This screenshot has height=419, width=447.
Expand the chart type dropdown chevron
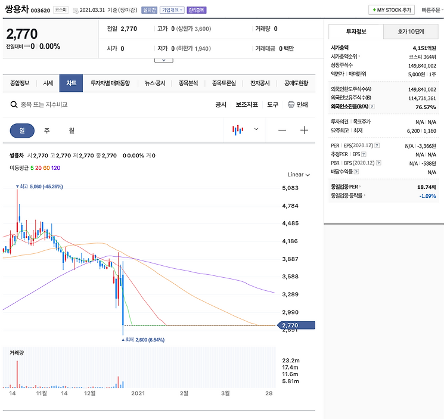256,129
